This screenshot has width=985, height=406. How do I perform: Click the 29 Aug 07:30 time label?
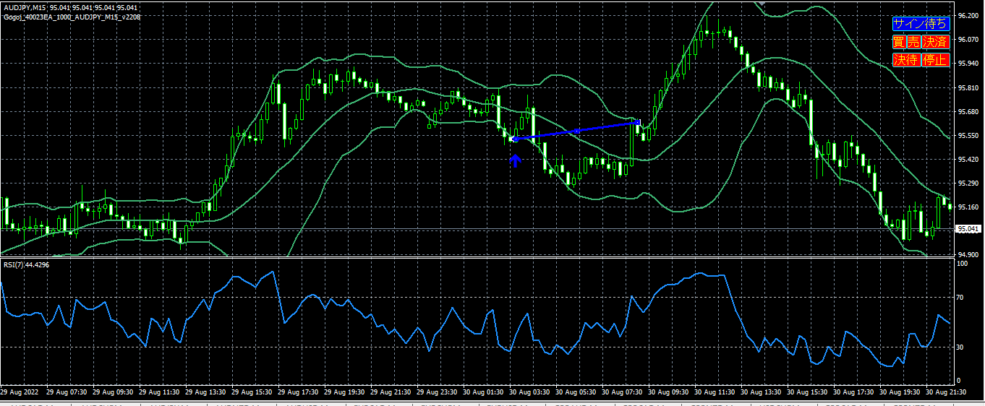66,392
